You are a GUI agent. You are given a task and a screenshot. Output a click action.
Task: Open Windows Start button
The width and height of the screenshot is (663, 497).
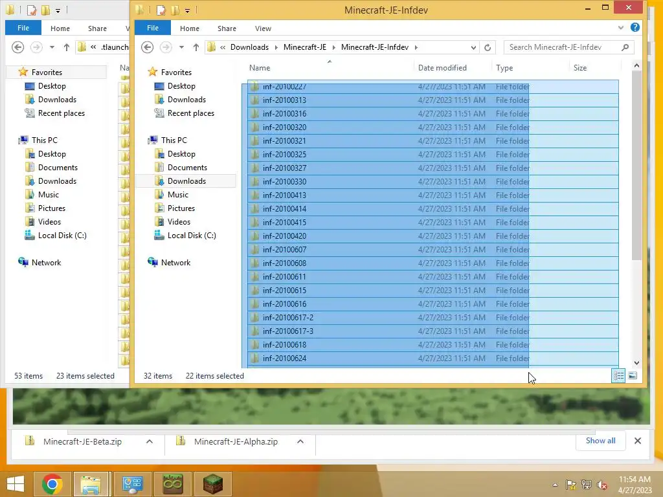pos(16,484)
